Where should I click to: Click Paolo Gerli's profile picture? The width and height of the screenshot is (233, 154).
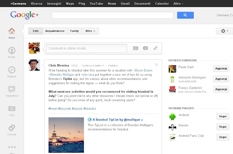pos(172,69)
